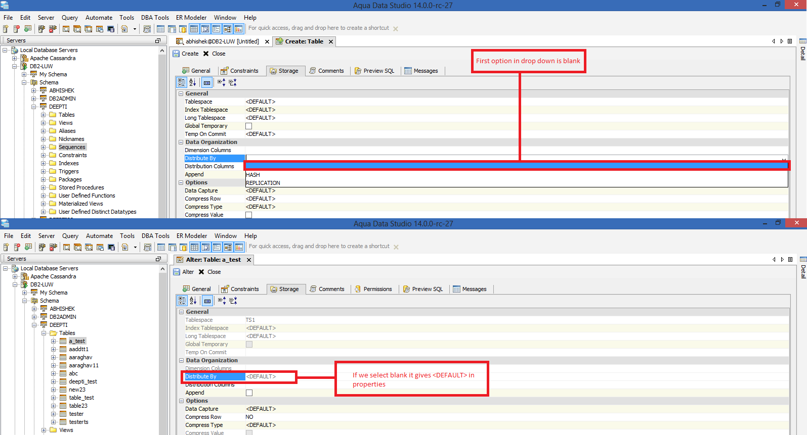Click bar chart toolbar icon in upper window

click(238, 29)
